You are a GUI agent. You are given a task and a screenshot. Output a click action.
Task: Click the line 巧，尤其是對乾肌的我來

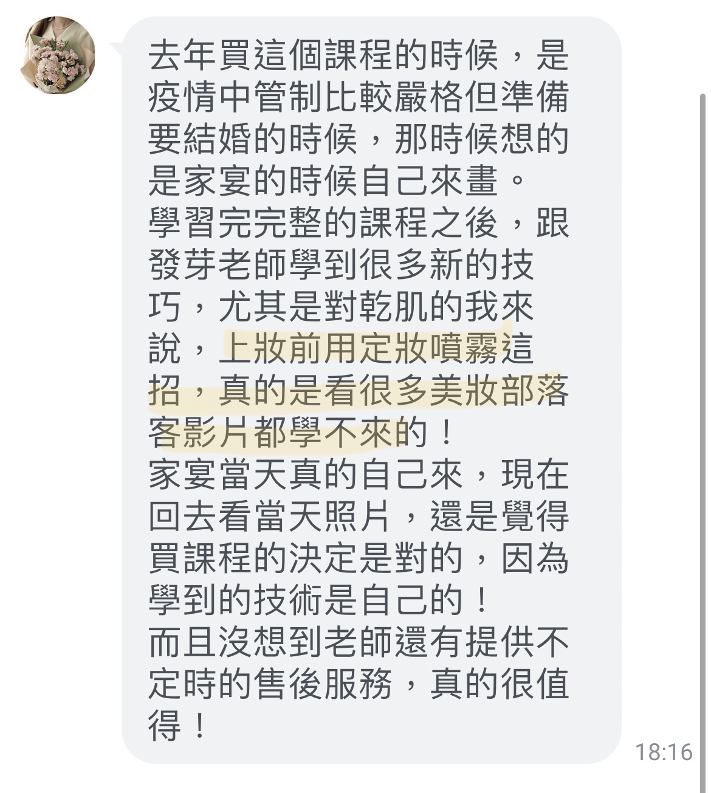(x=342, y=306)
